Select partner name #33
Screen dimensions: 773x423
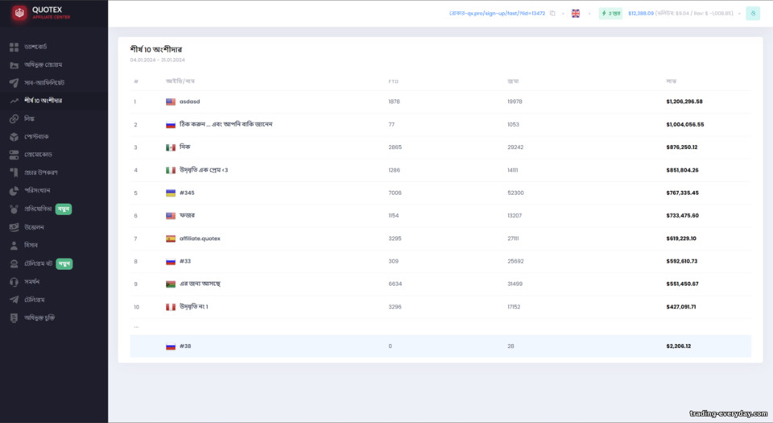(x=185, y=261)
